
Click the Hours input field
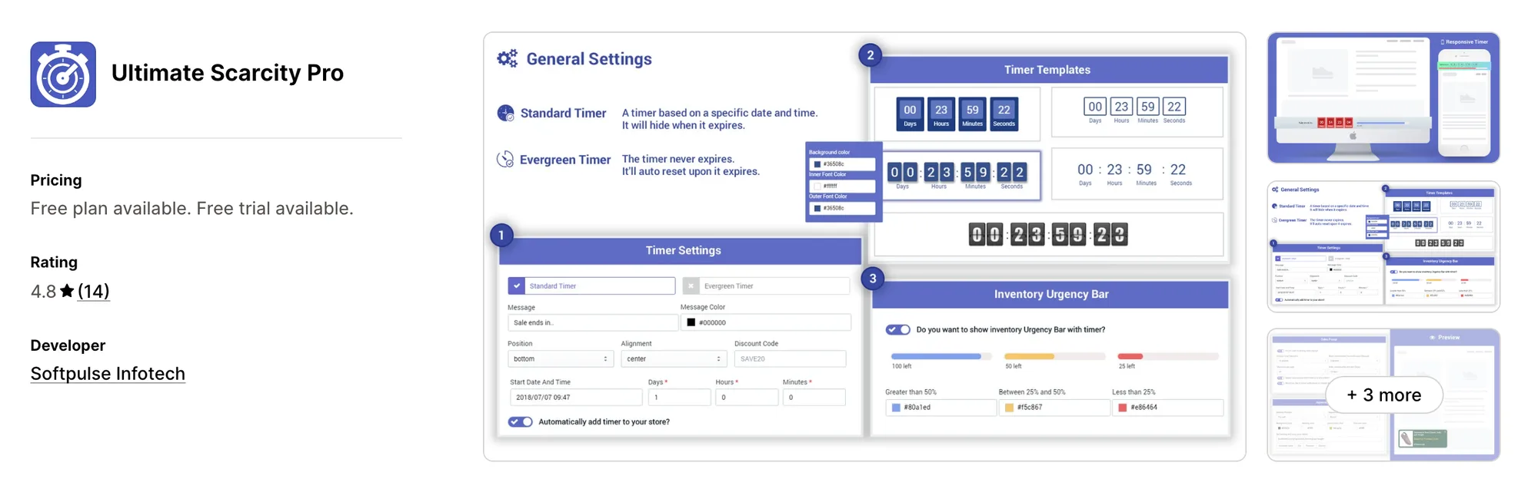(x=747, y=397)
